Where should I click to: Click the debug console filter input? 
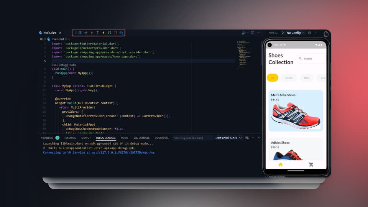point(192,138)
